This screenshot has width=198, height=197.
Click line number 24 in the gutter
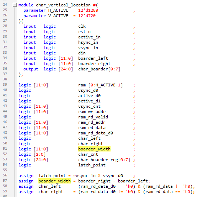point(5,5)
